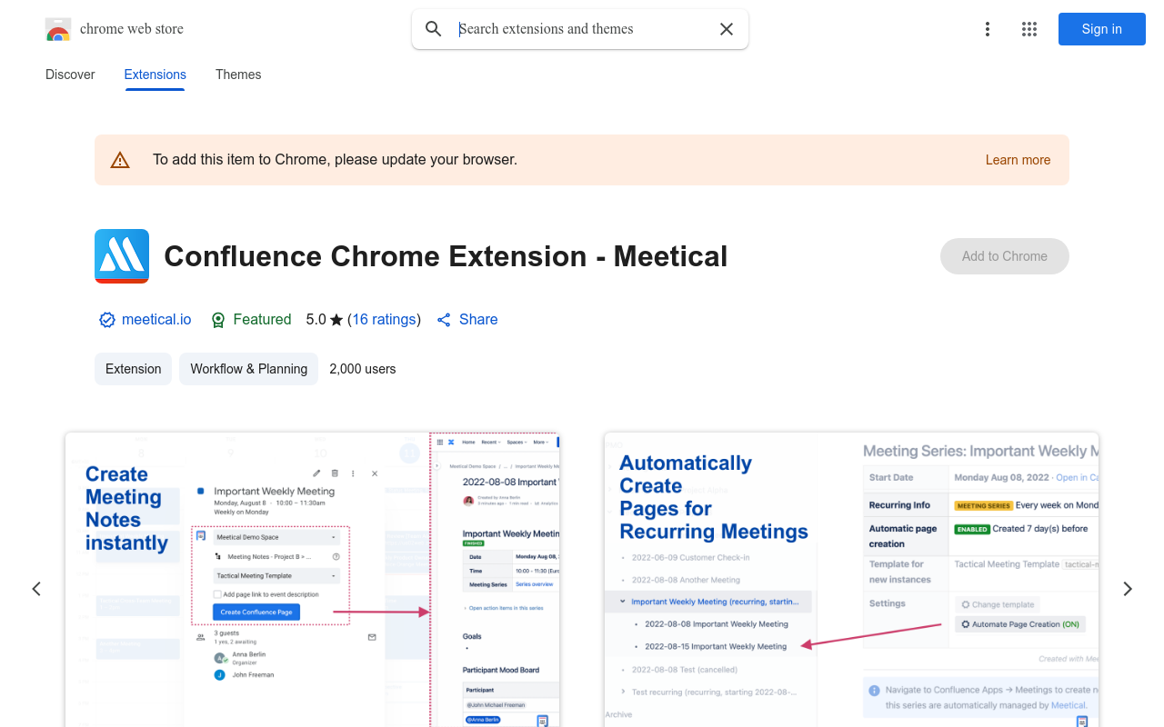Viewport: 1164px width, 727px height.
Task: Select the Extensions tab
Action: [156, 75]
